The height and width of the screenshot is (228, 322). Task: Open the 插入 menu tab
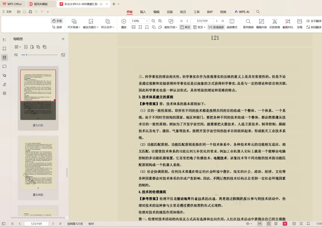coord(143,12)
